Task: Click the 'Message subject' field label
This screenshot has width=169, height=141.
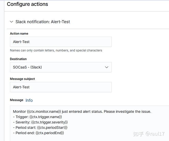Action: click(x=22, y=79)
